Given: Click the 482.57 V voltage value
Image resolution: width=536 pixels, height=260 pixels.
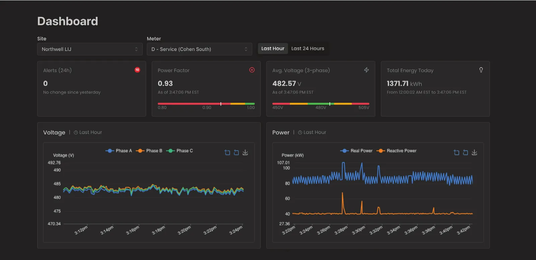Looking at the screenshot, I should click(x=287, y=84).
